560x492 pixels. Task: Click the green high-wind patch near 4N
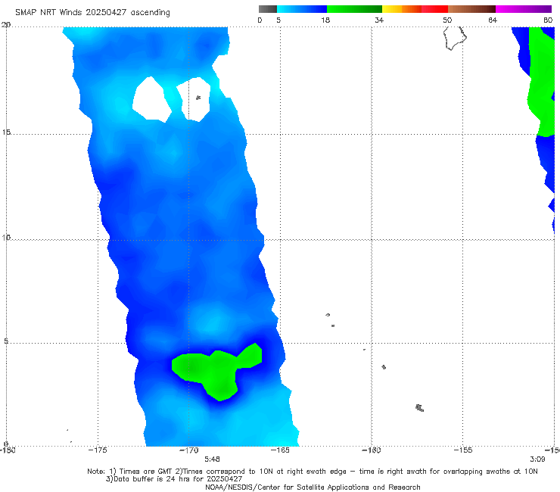pyautogui.click(x=217, y=372)
